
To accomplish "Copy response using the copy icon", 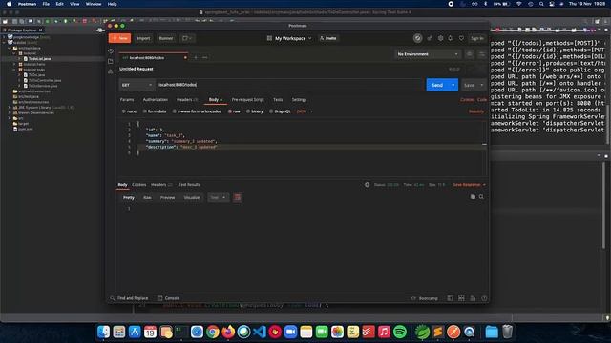I will click(x=473, y=197).
